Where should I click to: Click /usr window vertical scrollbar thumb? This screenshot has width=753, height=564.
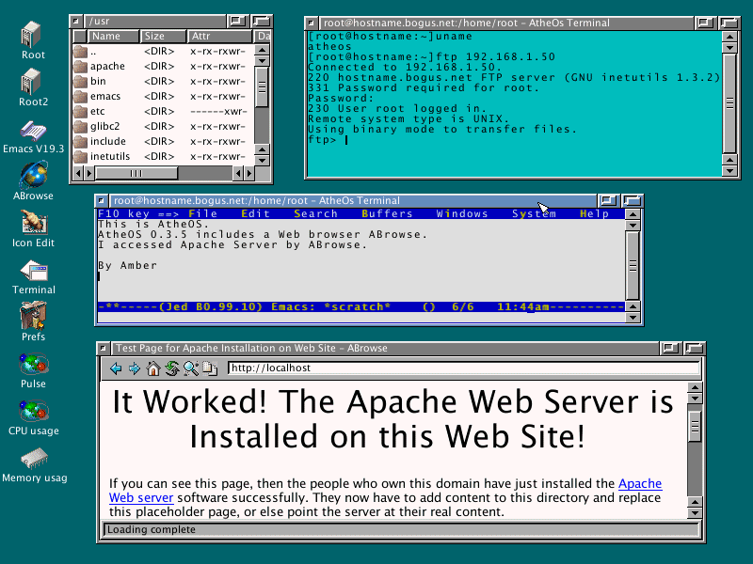[262, 86]
